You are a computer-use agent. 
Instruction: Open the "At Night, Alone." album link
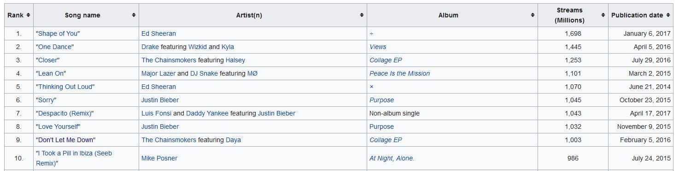click(x=392, y=158)
